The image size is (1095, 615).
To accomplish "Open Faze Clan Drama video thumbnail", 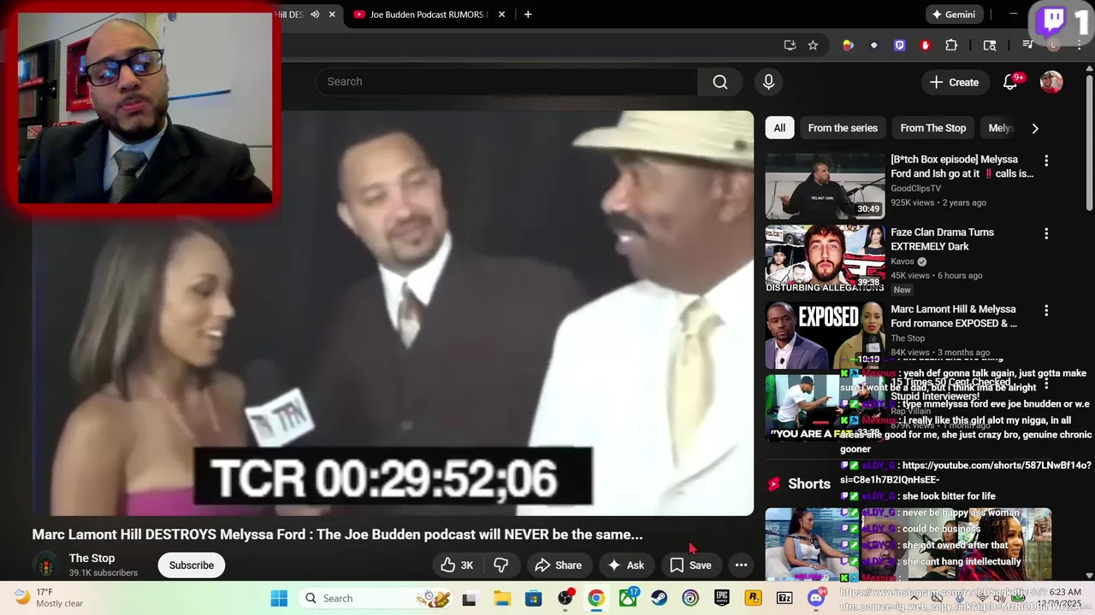I will point(825,259).
